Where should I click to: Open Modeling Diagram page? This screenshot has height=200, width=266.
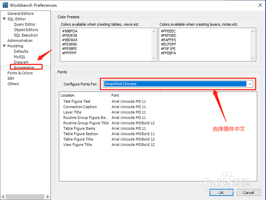21,62
